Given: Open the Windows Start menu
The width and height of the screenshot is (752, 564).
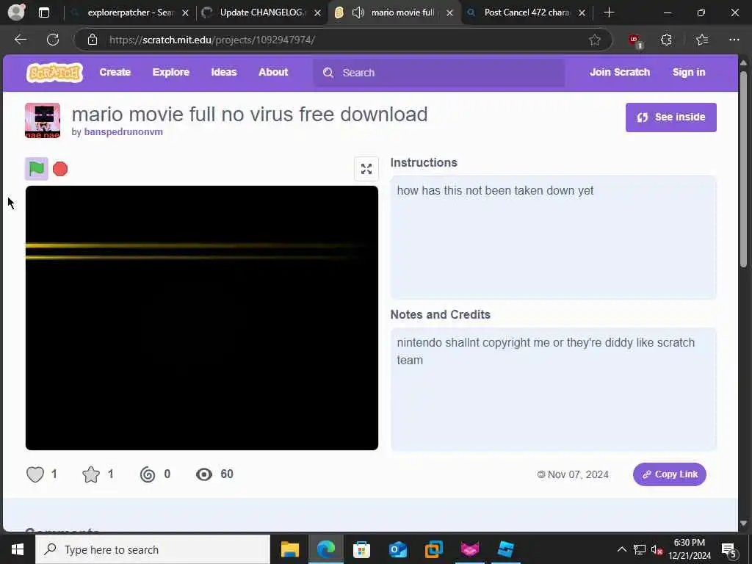Looking at the screenshot, I should click(x=18, y=549).
